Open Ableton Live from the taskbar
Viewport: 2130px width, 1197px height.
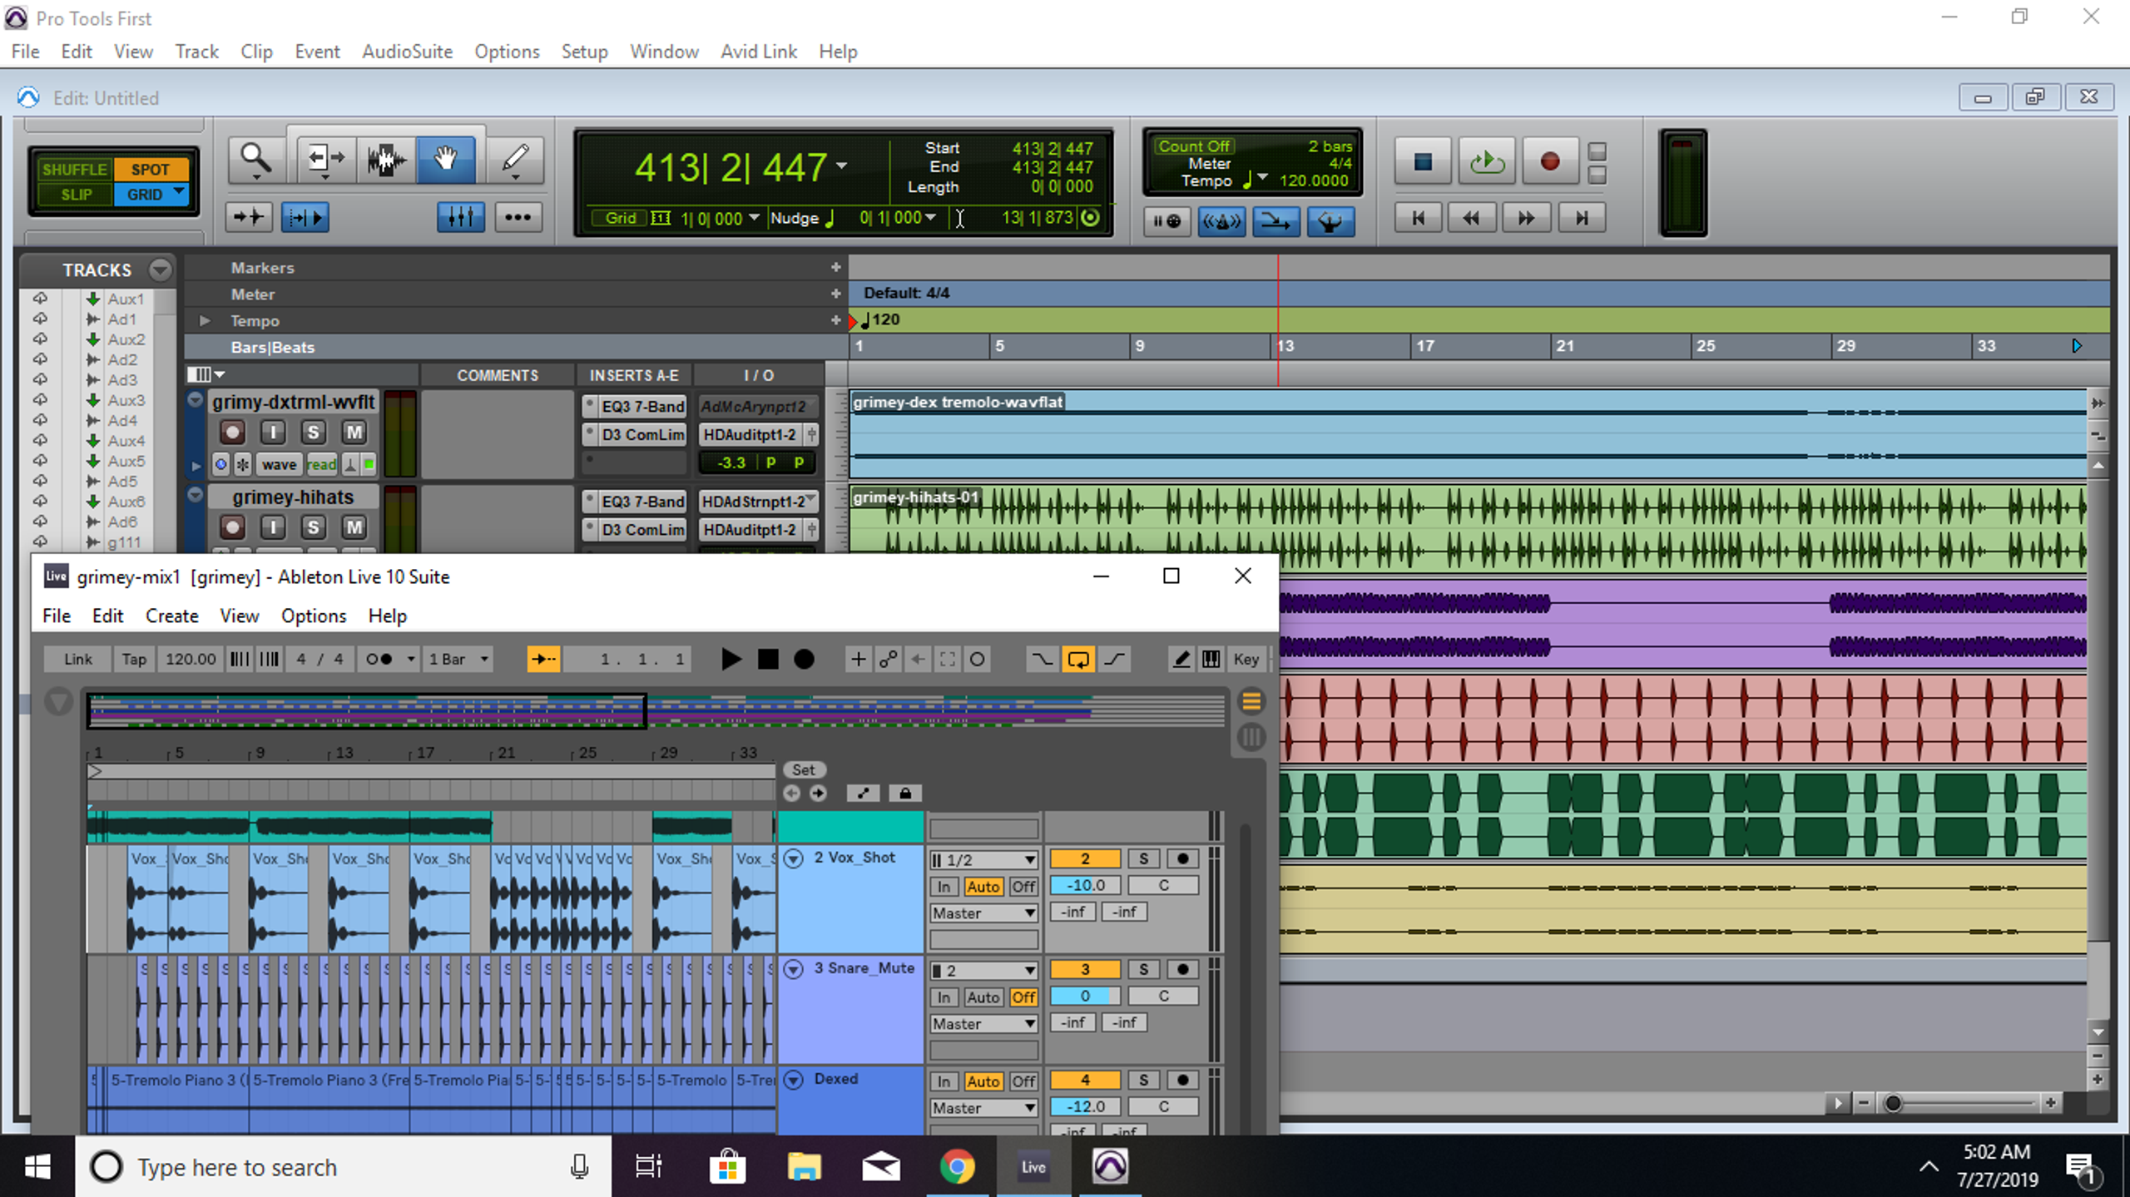point(1033,1166)
